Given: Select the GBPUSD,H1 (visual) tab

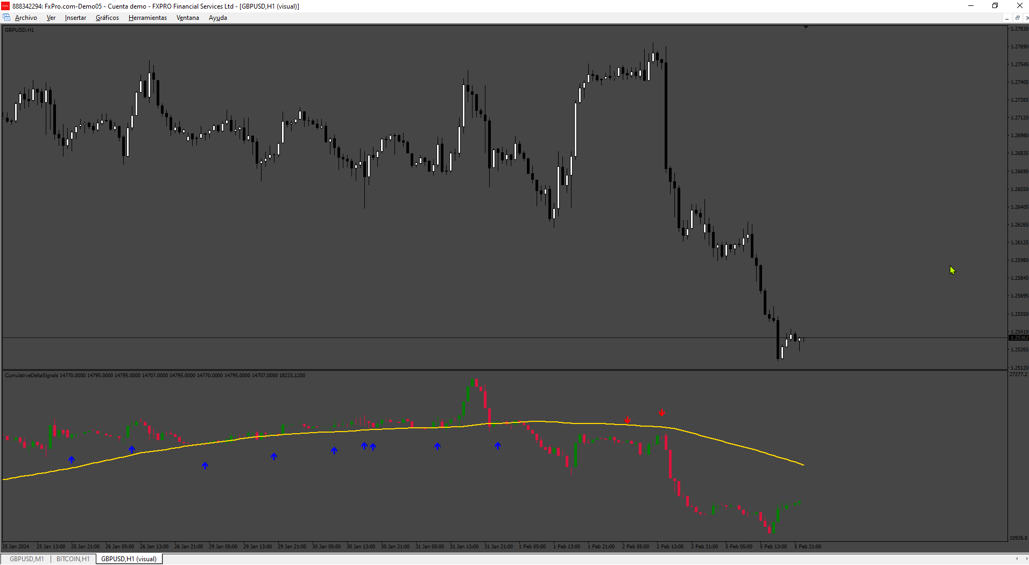Looking at the screenshot, I should (x=129, y=559).
